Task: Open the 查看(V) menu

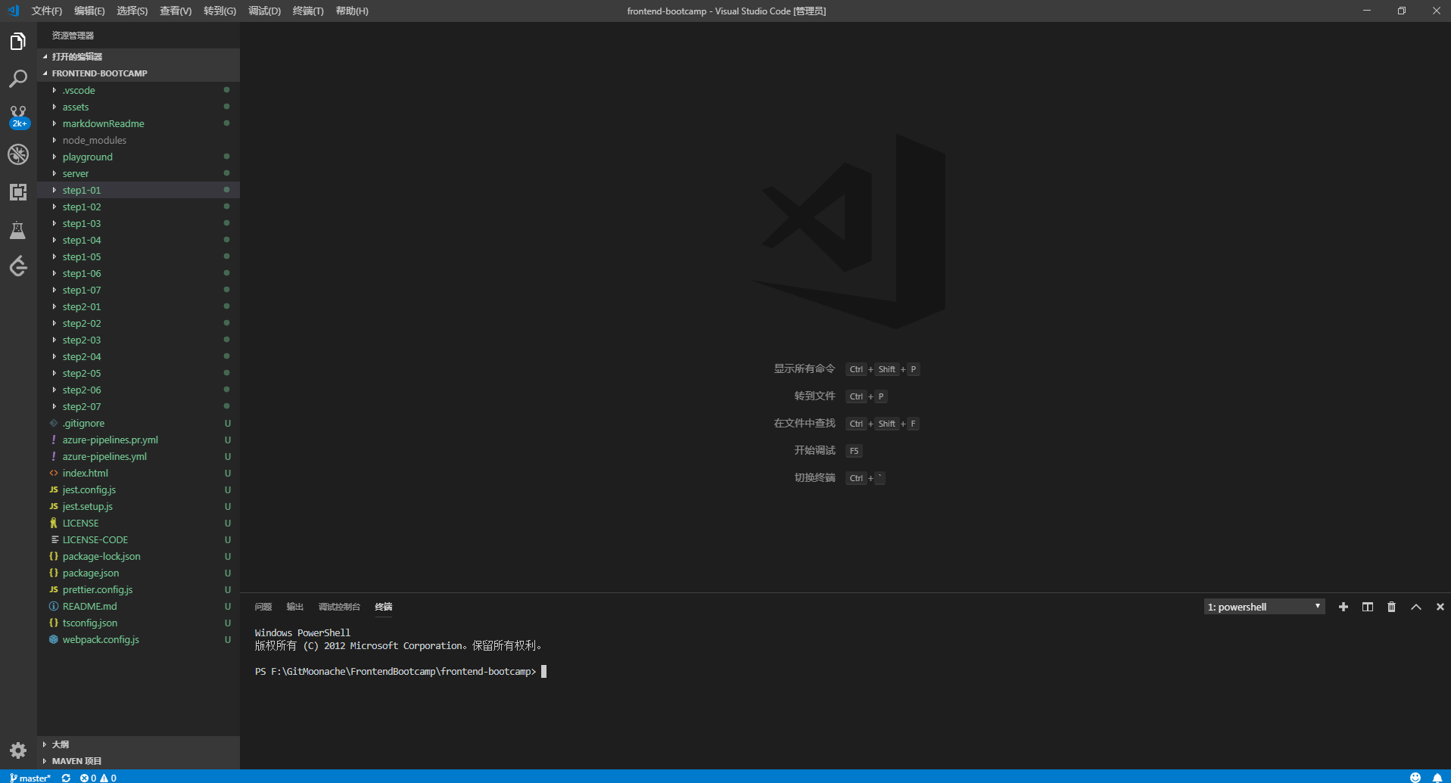Action: (176, 11)
